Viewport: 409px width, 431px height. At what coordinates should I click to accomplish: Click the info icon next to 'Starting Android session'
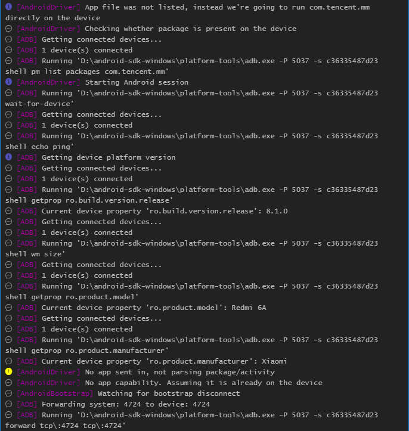tap(8, 82)
